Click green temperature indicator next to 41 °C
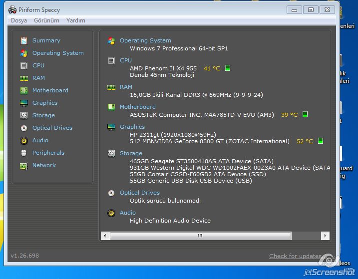358x279 pixels. pyautogui.click(x=228, y=68)
